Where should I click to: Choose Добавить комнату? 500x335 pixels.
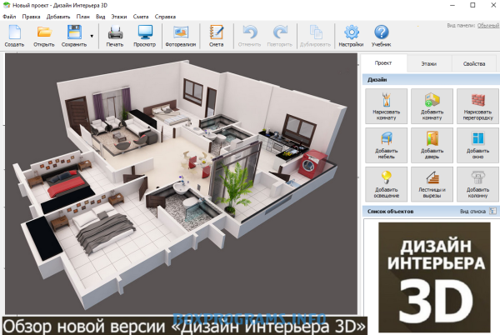tap(432, 106)
